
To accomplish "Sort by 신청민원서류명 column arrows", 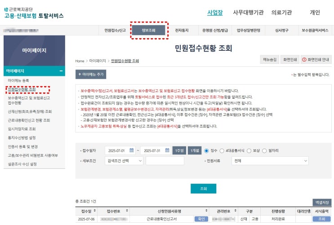I will (x=206, y=211).
